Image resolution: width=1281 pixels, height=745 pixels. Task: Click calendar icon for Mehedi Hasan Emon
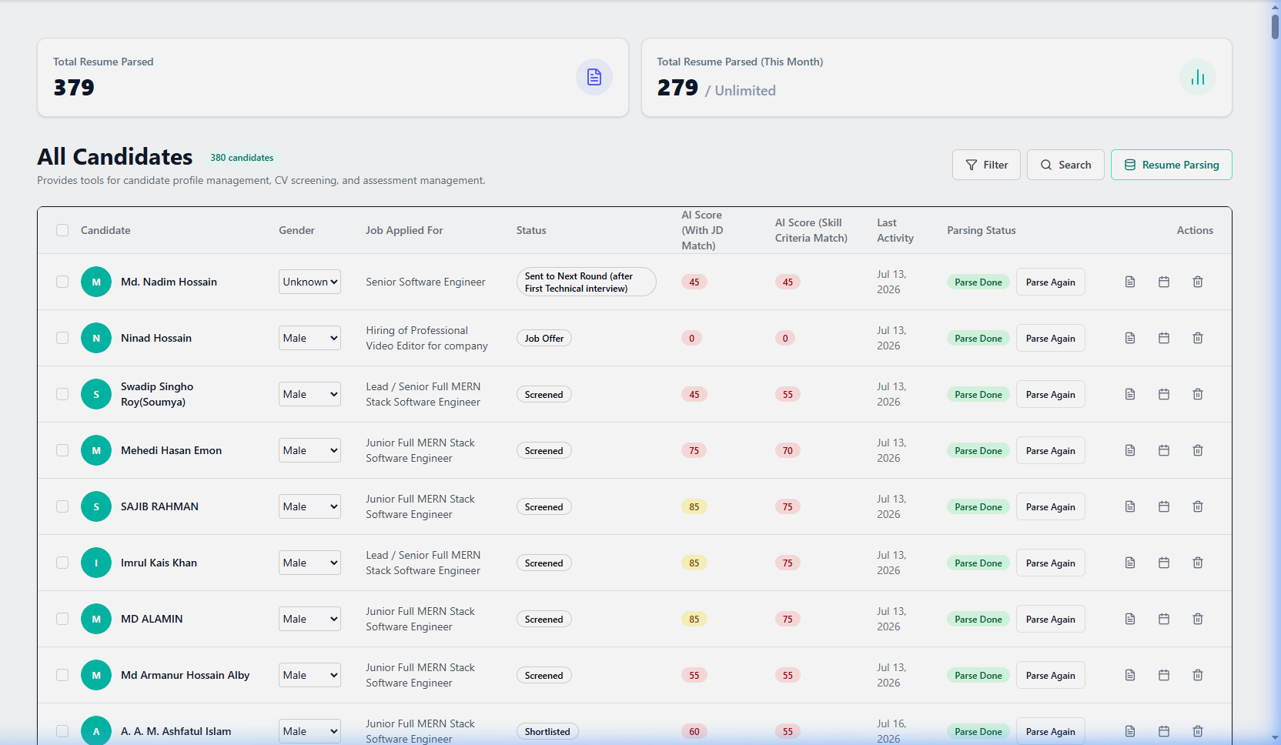coord(1164,450)
